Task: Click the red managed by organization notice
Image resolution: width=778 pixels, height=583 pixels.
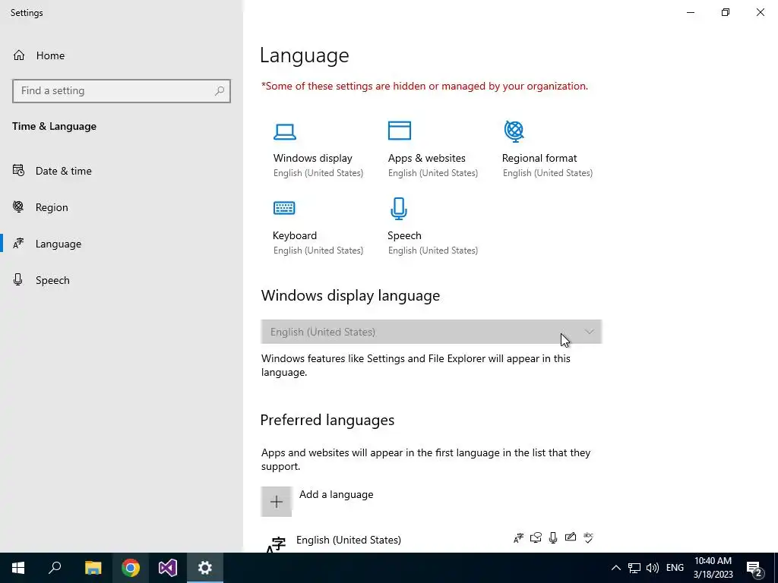Action: 424,87
